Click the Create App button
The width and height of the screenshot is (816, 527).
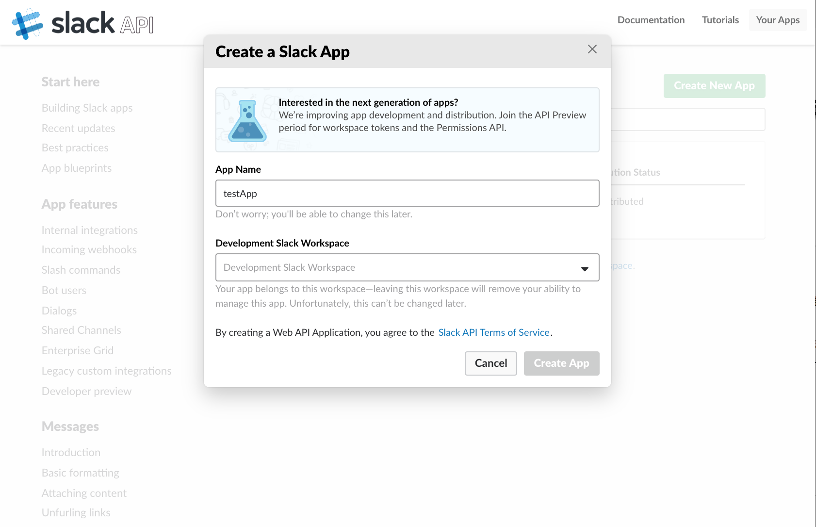[x=561, y=363]
